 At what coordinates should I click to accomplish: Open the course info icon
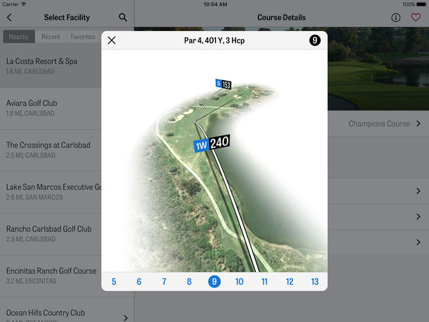click(396, 18)
